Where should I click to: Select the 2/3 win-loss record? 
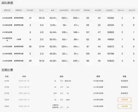[42, 54]
